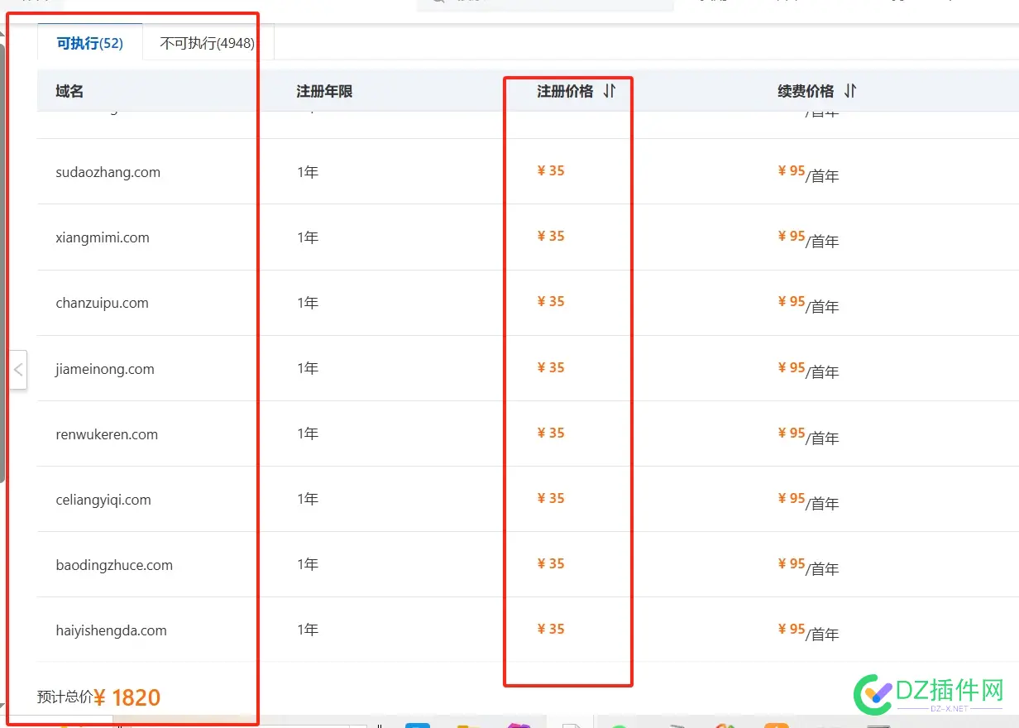This screenshot has height=728, width=1019.
Task: Click the ¥35 price for renwukeren.com
Action: [x=551, y=433]
